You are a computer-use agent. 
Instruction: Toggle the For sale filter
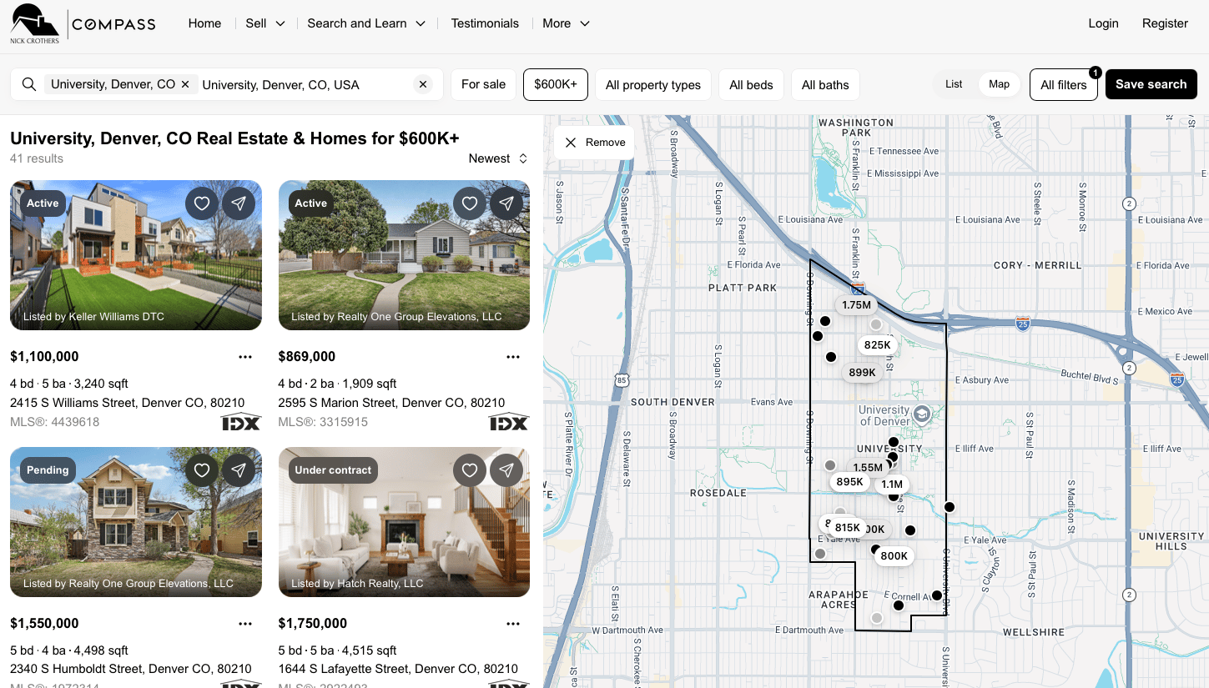click(x=483, y=84)
